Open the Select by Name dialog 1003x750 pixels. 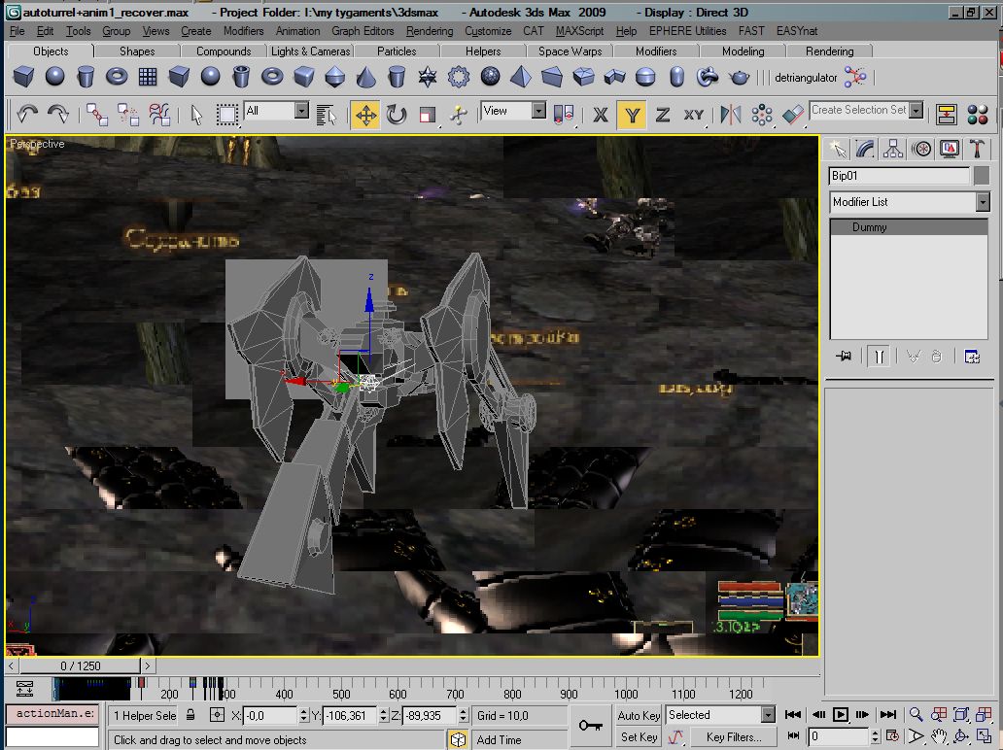pos(327,115)
